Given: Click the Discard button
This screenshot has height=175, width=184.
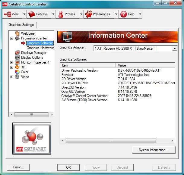Looking at the screenshot, I should point(122,167).
